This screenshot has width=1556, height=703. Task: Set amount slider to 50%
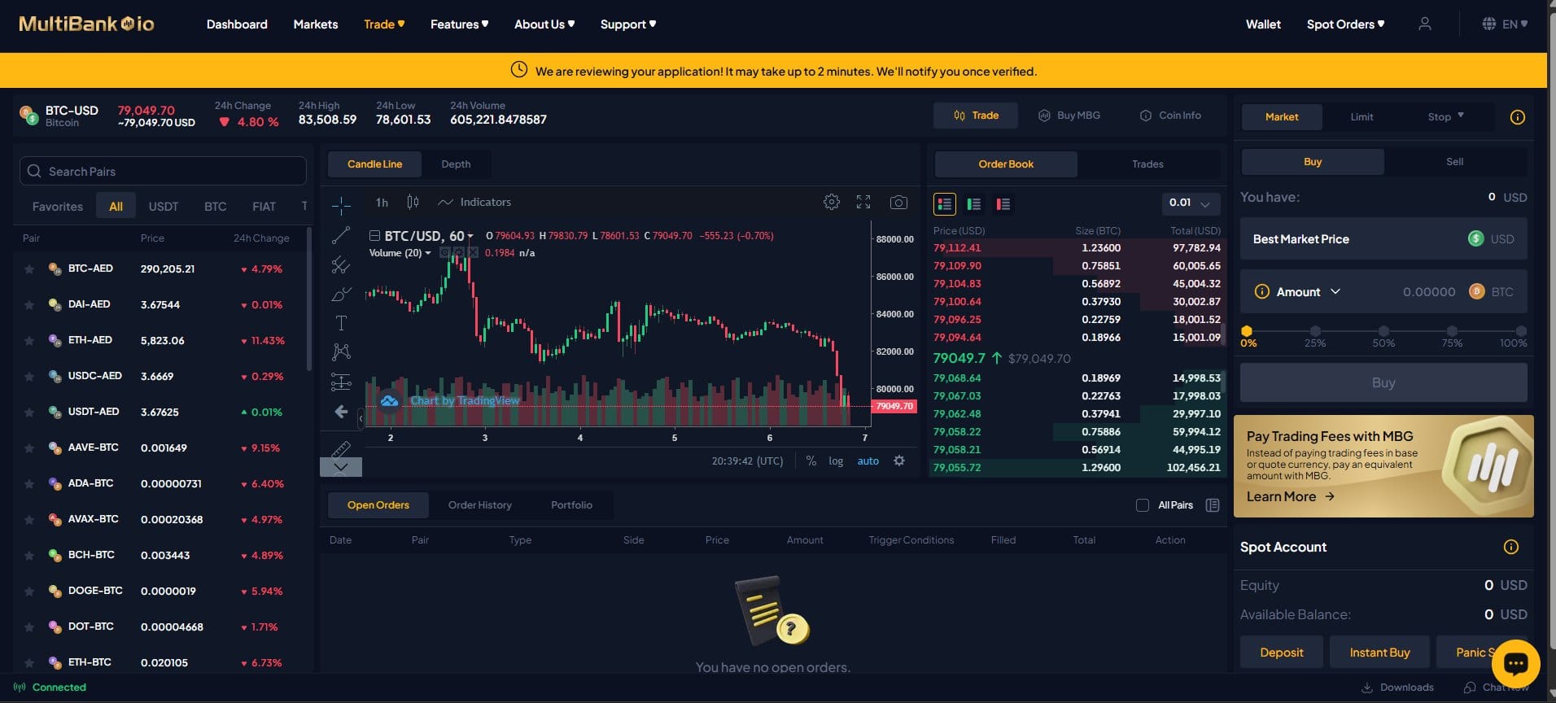1383,332
